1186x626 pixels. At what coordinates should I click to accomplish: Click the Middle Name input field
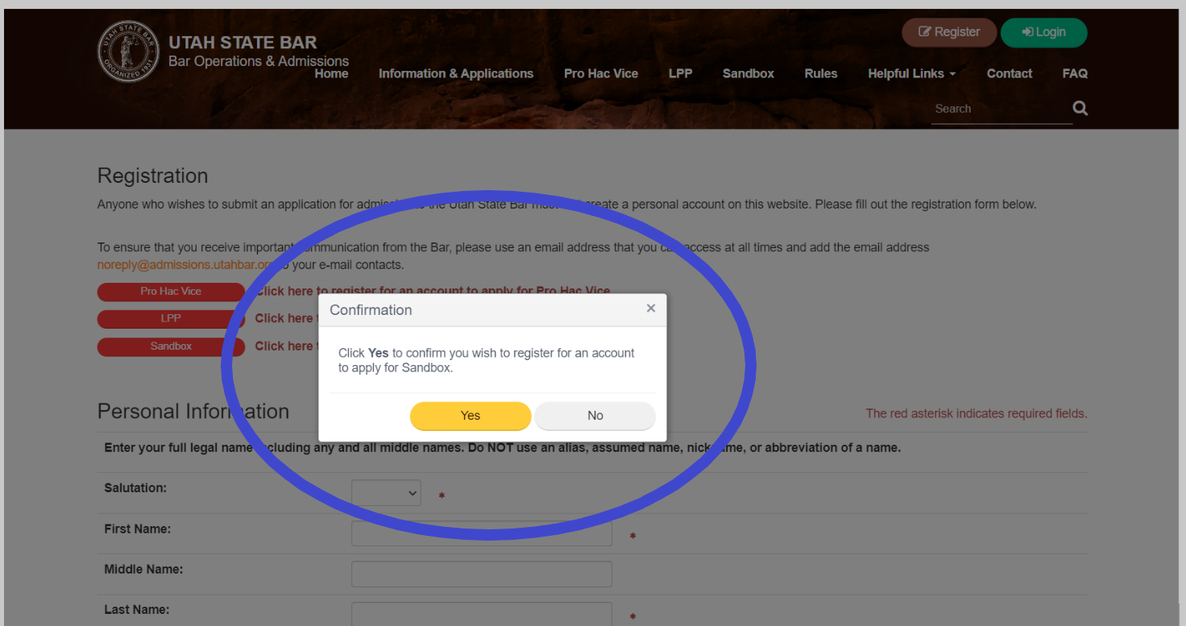[481, 574]
